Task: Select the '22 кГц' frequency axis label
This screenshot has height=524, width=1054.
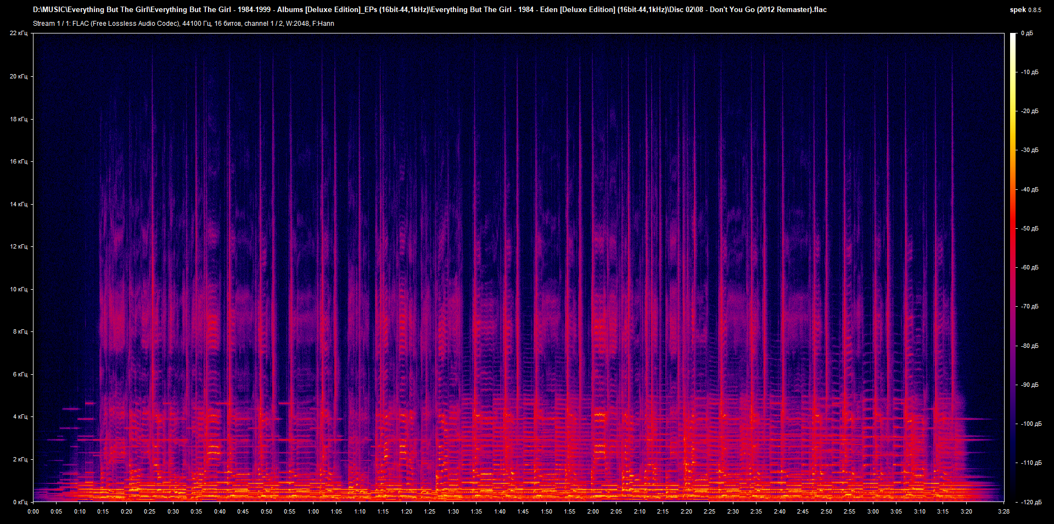Action: coord(19,33)
